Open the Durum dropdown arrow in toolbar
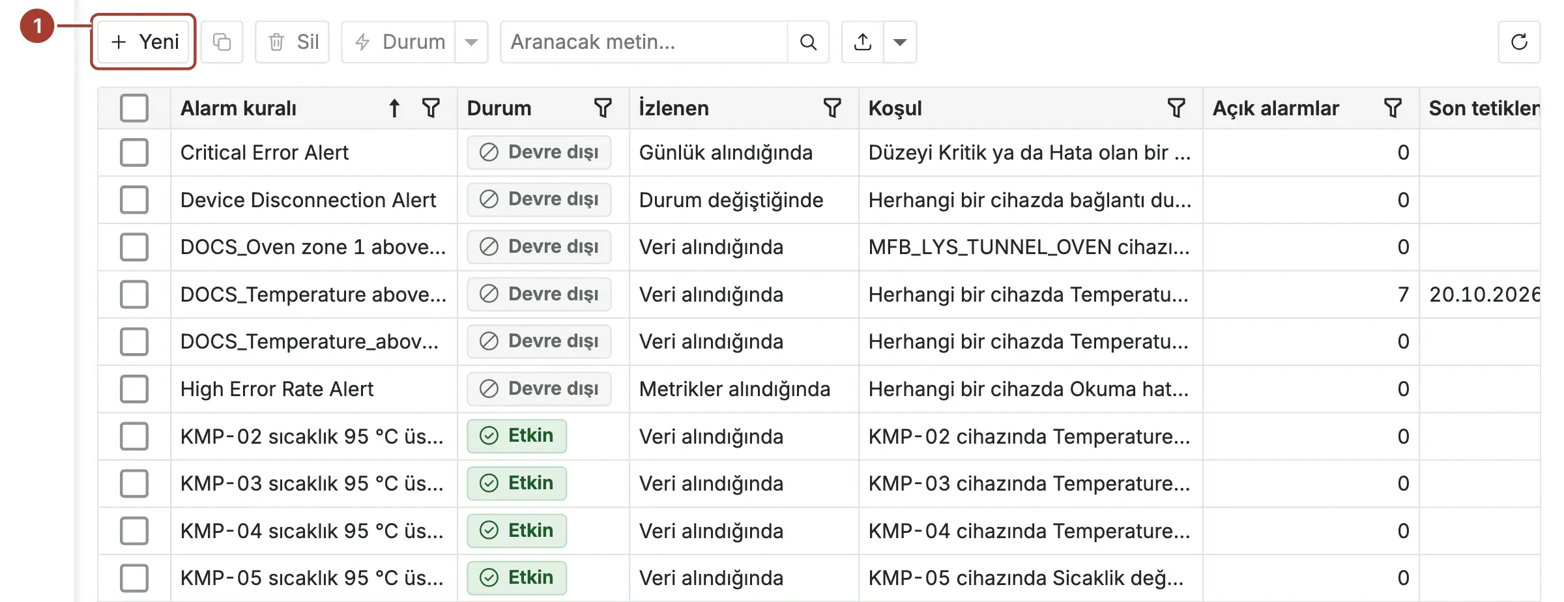This screenshot has height=602, width=1564. click(471, 42)
